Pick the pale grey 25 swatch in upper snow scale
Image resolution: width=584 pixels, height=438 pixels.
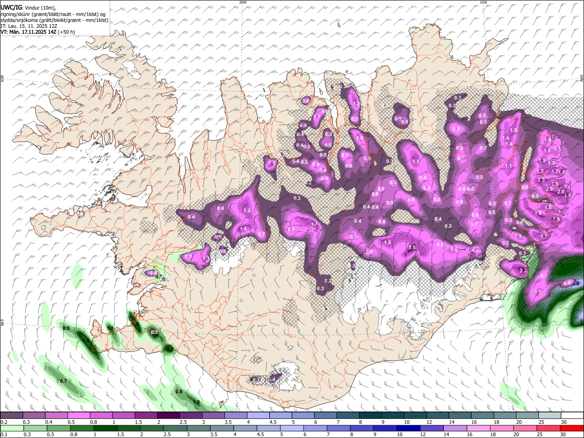(550, 416)
